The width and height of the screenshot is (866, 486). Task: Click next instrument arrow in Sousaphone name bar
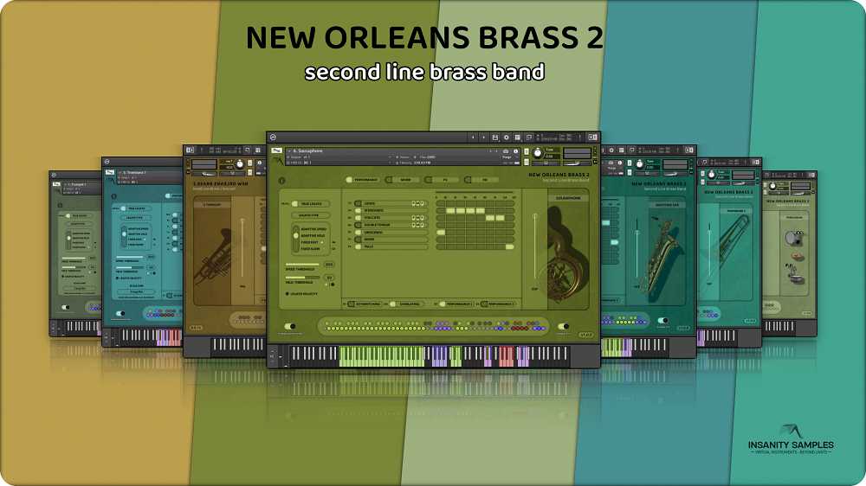coord(496,151)
